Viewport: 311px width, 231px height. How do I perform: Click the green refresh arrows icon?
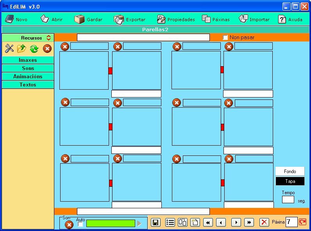(x=34, y=49)
